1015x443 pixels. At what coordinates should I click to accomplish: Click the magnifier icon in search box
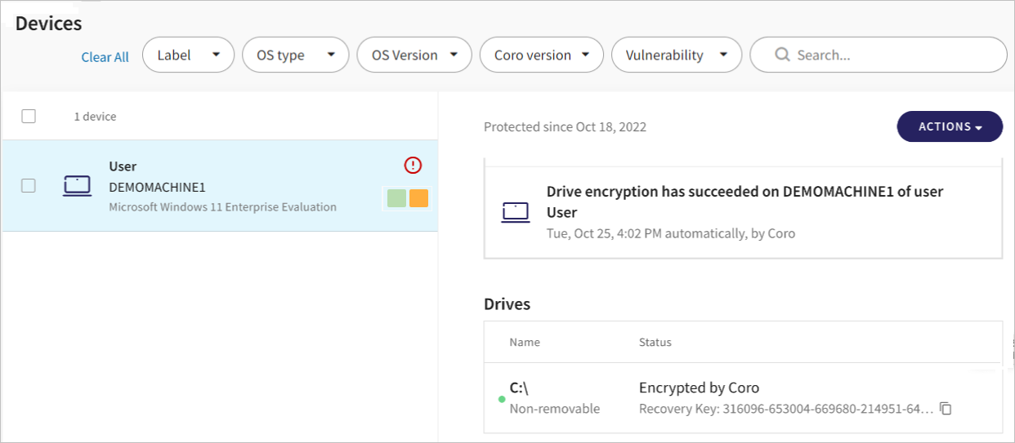click(782, 55)
